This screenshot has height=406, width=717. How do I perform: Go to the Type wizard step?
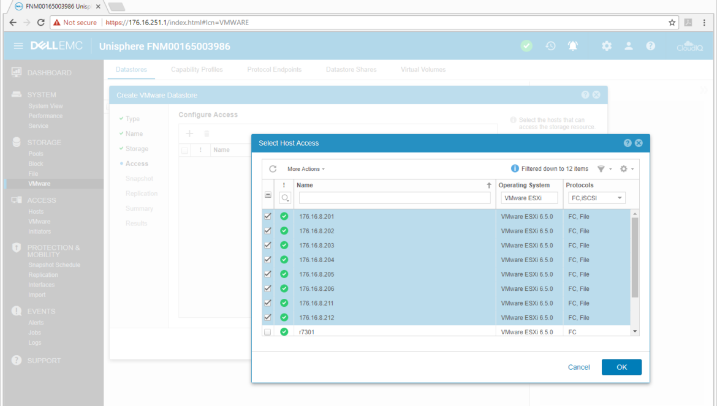tap(132, 119)
